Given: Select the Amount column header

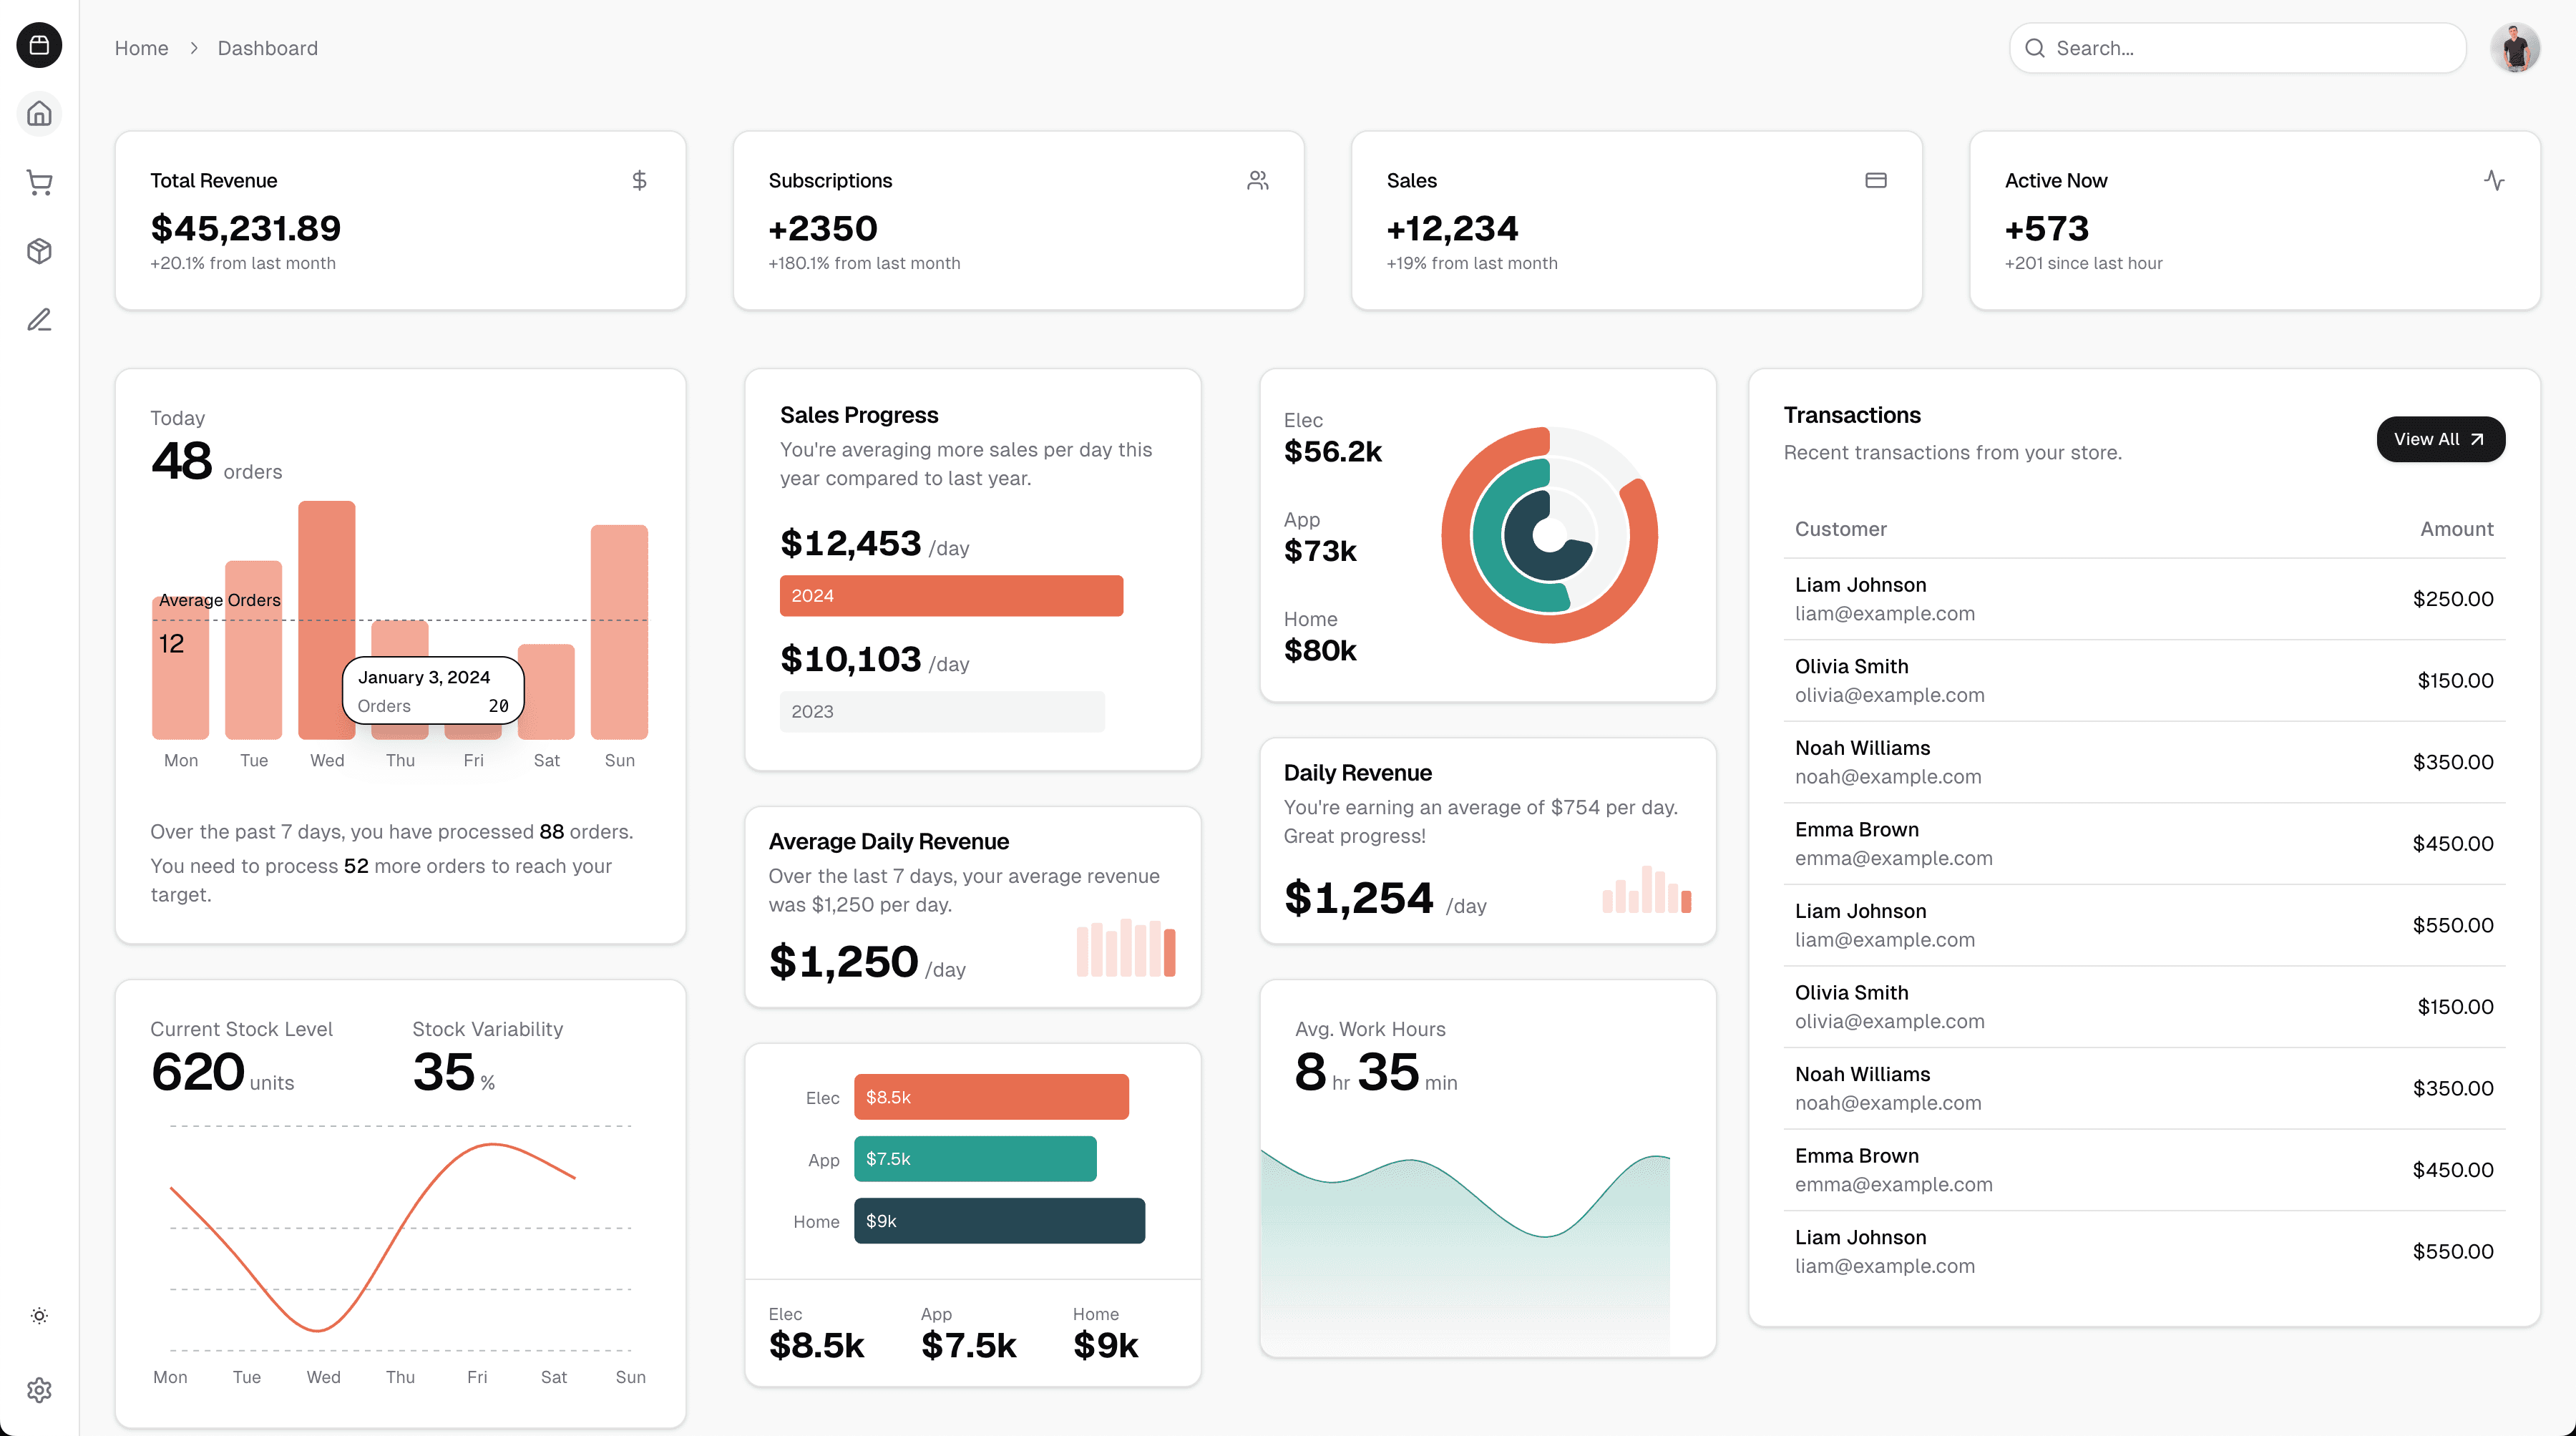Looking at the screenshot, I should pyautogui.click(x=2456, y=529).
